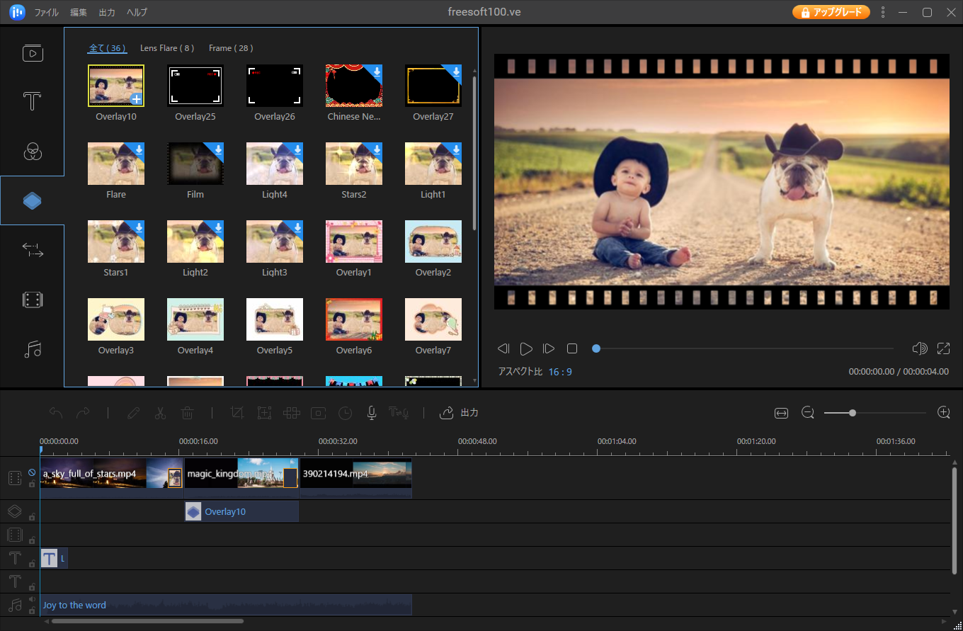Image resolution: width=963 pixels, height=631 pixels.
Task: Zoom out the timeline with minus icon
Action: pos(808,413)
